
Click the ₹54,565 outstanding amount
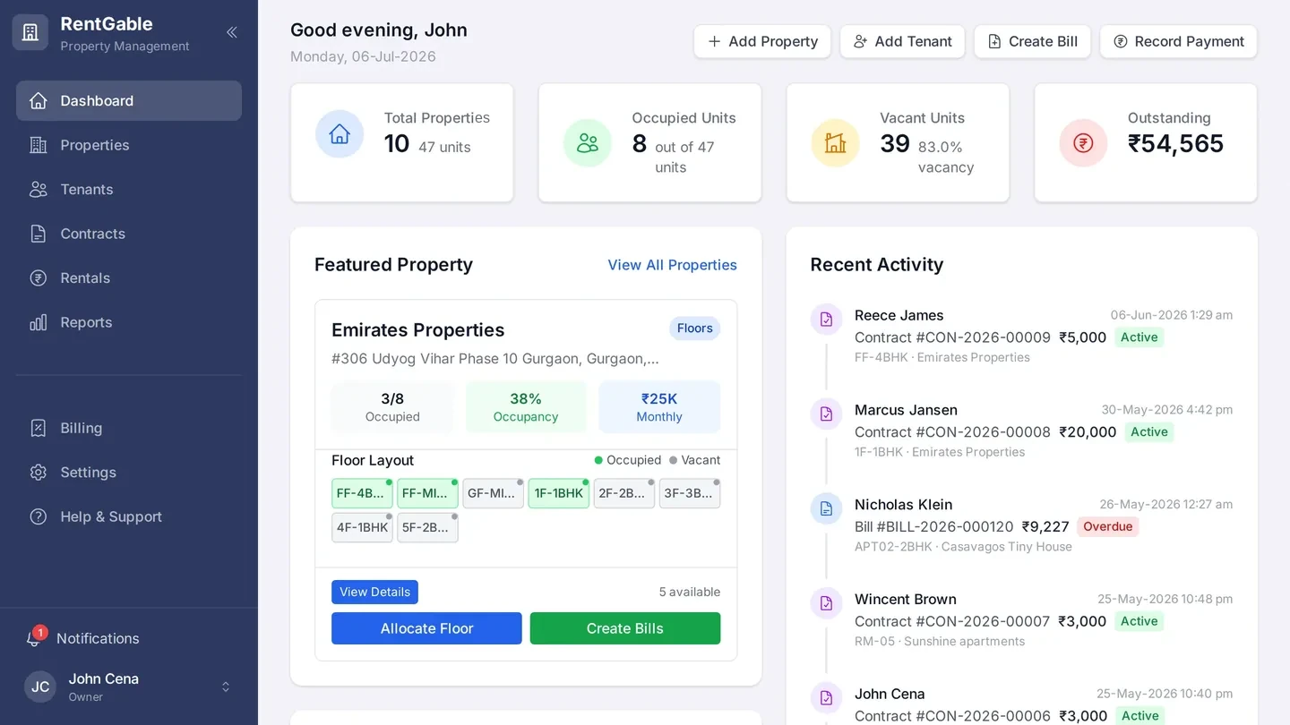coord(1175,143)
